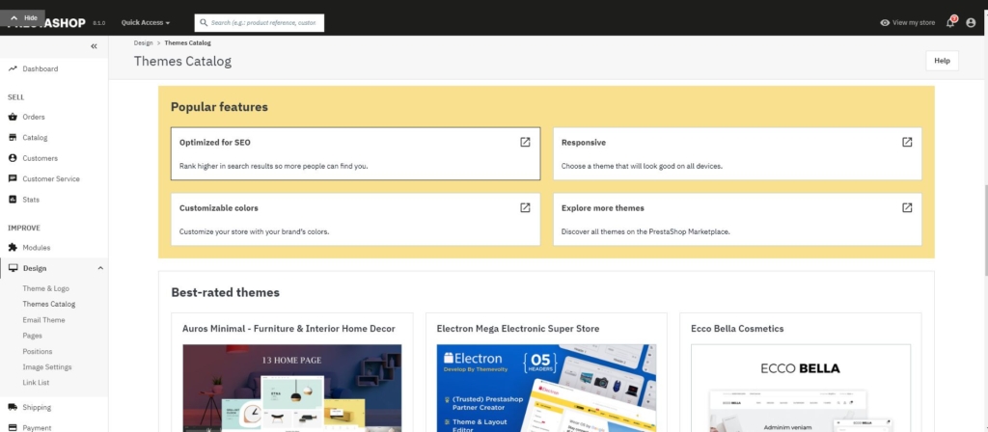The width and height of the screenshot is (988, 432).
Task: Click the Dashboard trend icon
Action: 12,68
